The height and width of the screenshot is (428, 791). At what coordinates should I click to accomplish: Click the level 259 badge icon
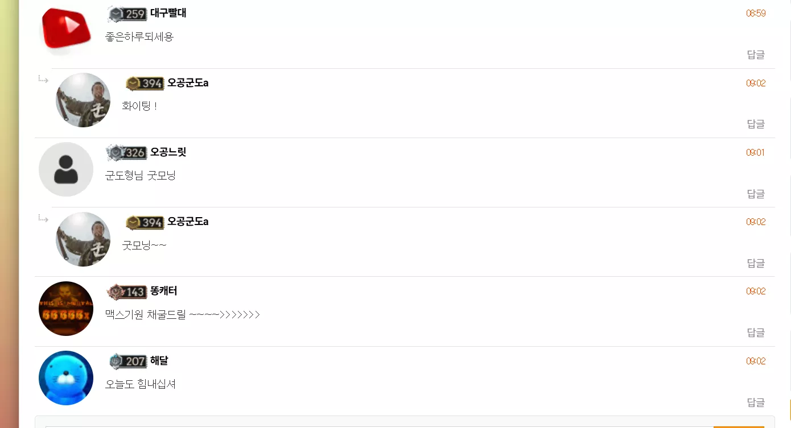pos(127,14)
